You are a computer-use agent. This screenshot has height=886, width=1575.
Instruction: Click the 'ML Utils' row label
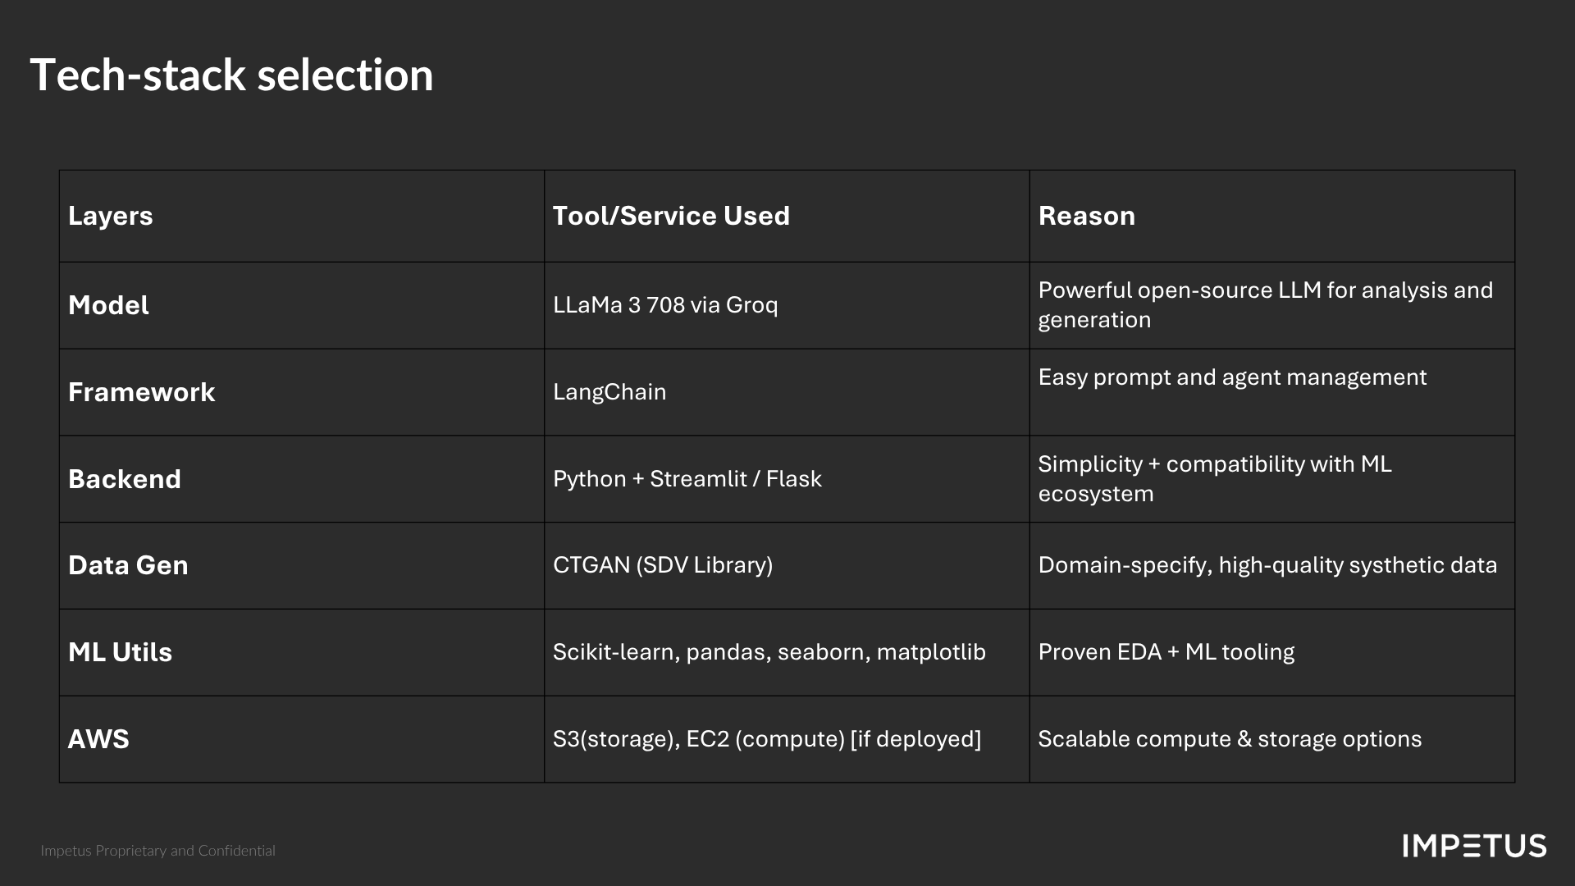(120, 652)
